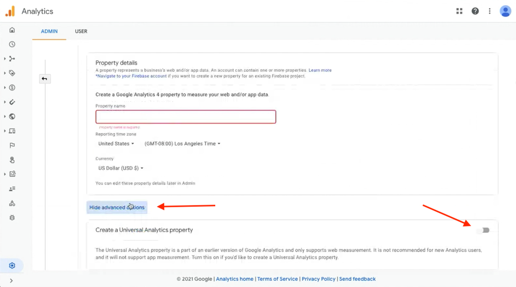This screenshot has width=516, height=287.
Task: Follow Navigate to your Firebase account link
Action: click(131, 76)
